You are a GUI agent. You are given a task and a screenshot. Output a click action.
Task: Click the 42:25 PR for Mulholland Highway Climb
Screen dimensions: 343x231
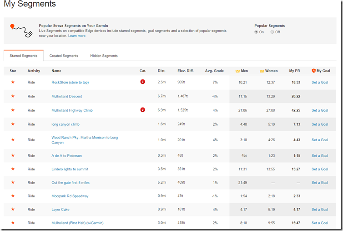click(296, 110)
